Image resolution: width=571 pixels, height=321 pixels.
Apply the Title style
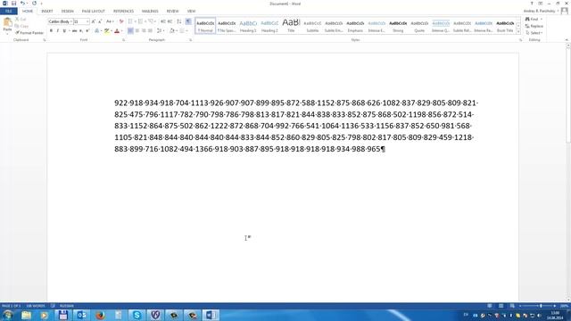pyautogui.click(x=291, y=26)
